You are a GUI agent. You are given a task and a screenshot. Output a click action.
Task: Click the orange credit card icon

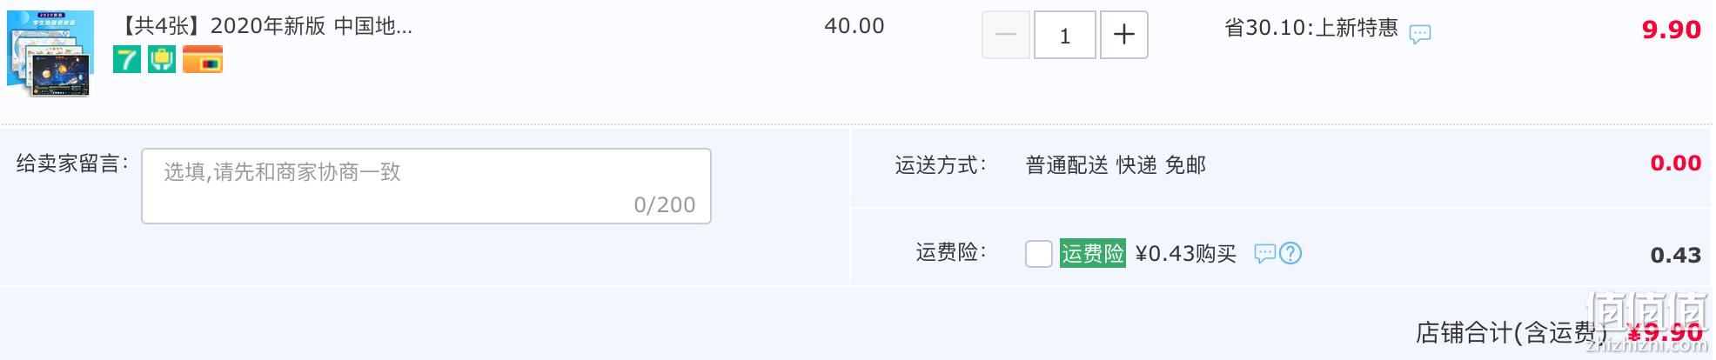click(x=203, y=59)
